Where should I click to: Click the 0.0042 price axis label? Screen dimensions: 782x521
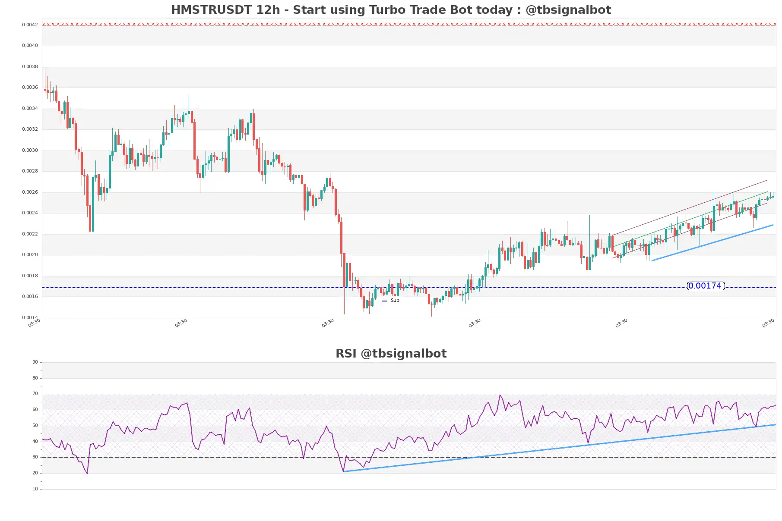[x=30, y=25]
